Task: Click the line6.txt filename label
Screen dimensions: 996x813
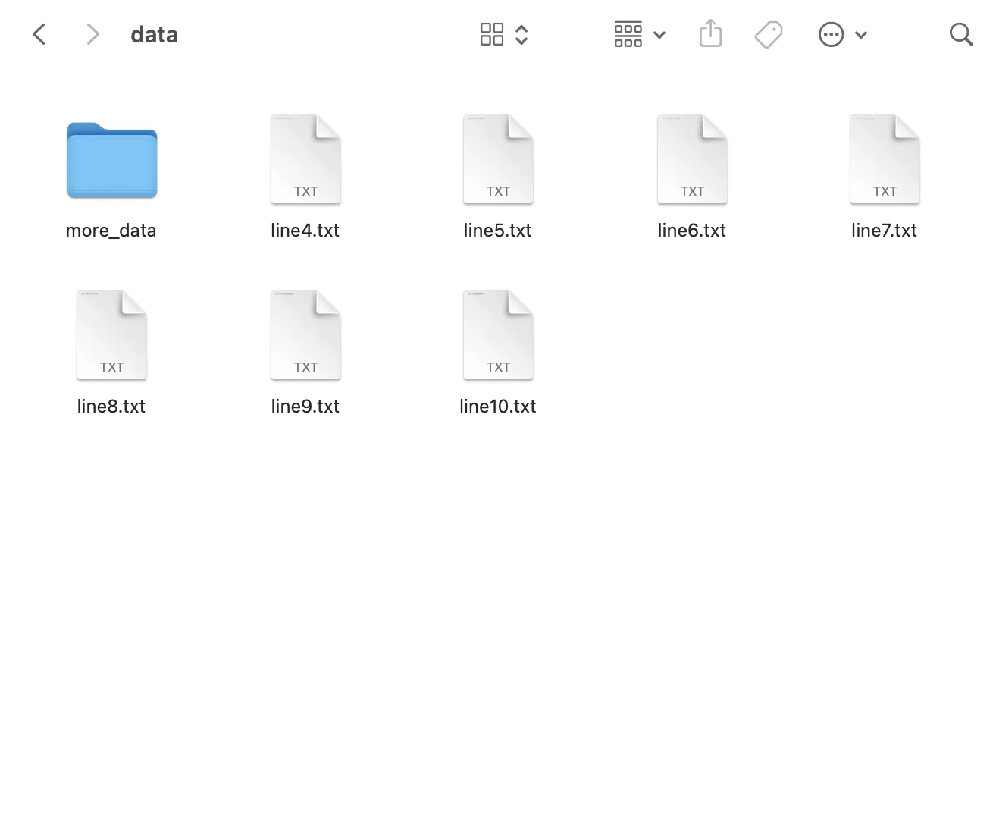Action: click(x=691, y=231)
